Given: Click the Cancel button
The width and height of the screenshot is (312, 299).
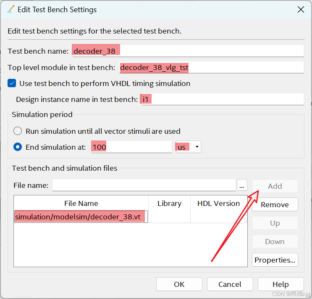Looking at the screenshot, I should point(230,284).
